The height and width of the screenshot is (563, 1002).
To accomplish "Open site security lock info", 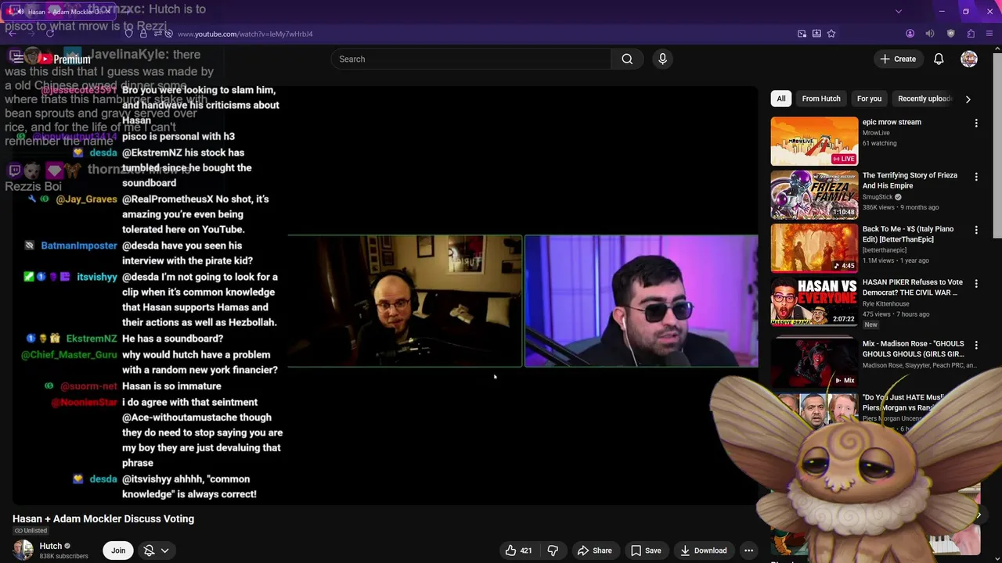I will (143, 34).
